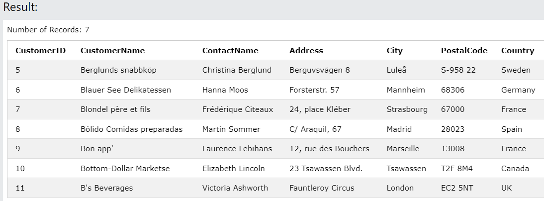
Task: Click the City column header
Action: coord(395,50)
